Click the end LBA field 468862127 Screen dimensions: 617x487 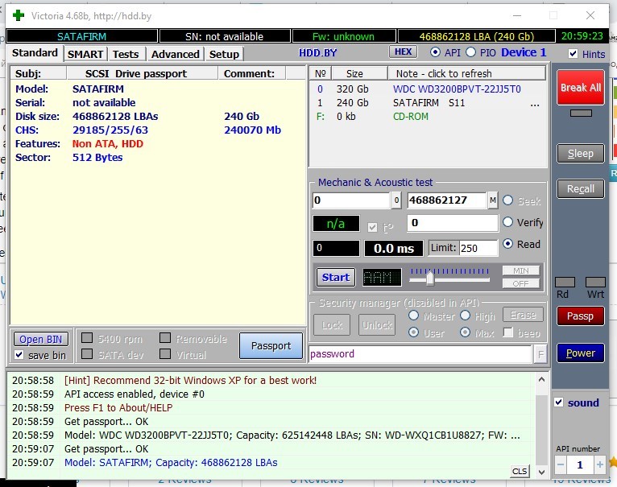tap(446, 200)
